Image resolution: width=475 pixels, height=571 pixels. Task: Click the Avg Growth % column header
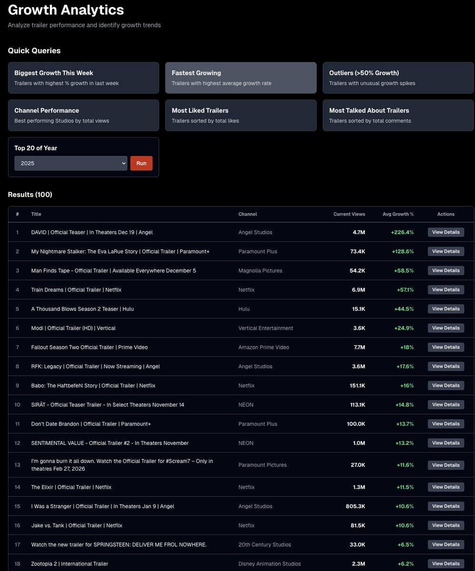pos(398,214)
